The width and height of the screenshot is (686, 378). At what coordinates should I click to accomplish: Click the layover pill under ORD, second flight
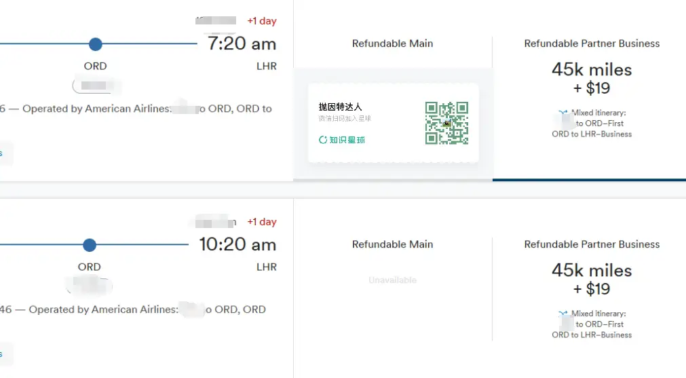[90, 286]
